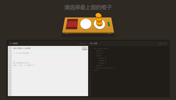
Task: Click the '例如 → 输入 "5" 跳到关卡 5' hint line
Action: (x=24, y=65)
